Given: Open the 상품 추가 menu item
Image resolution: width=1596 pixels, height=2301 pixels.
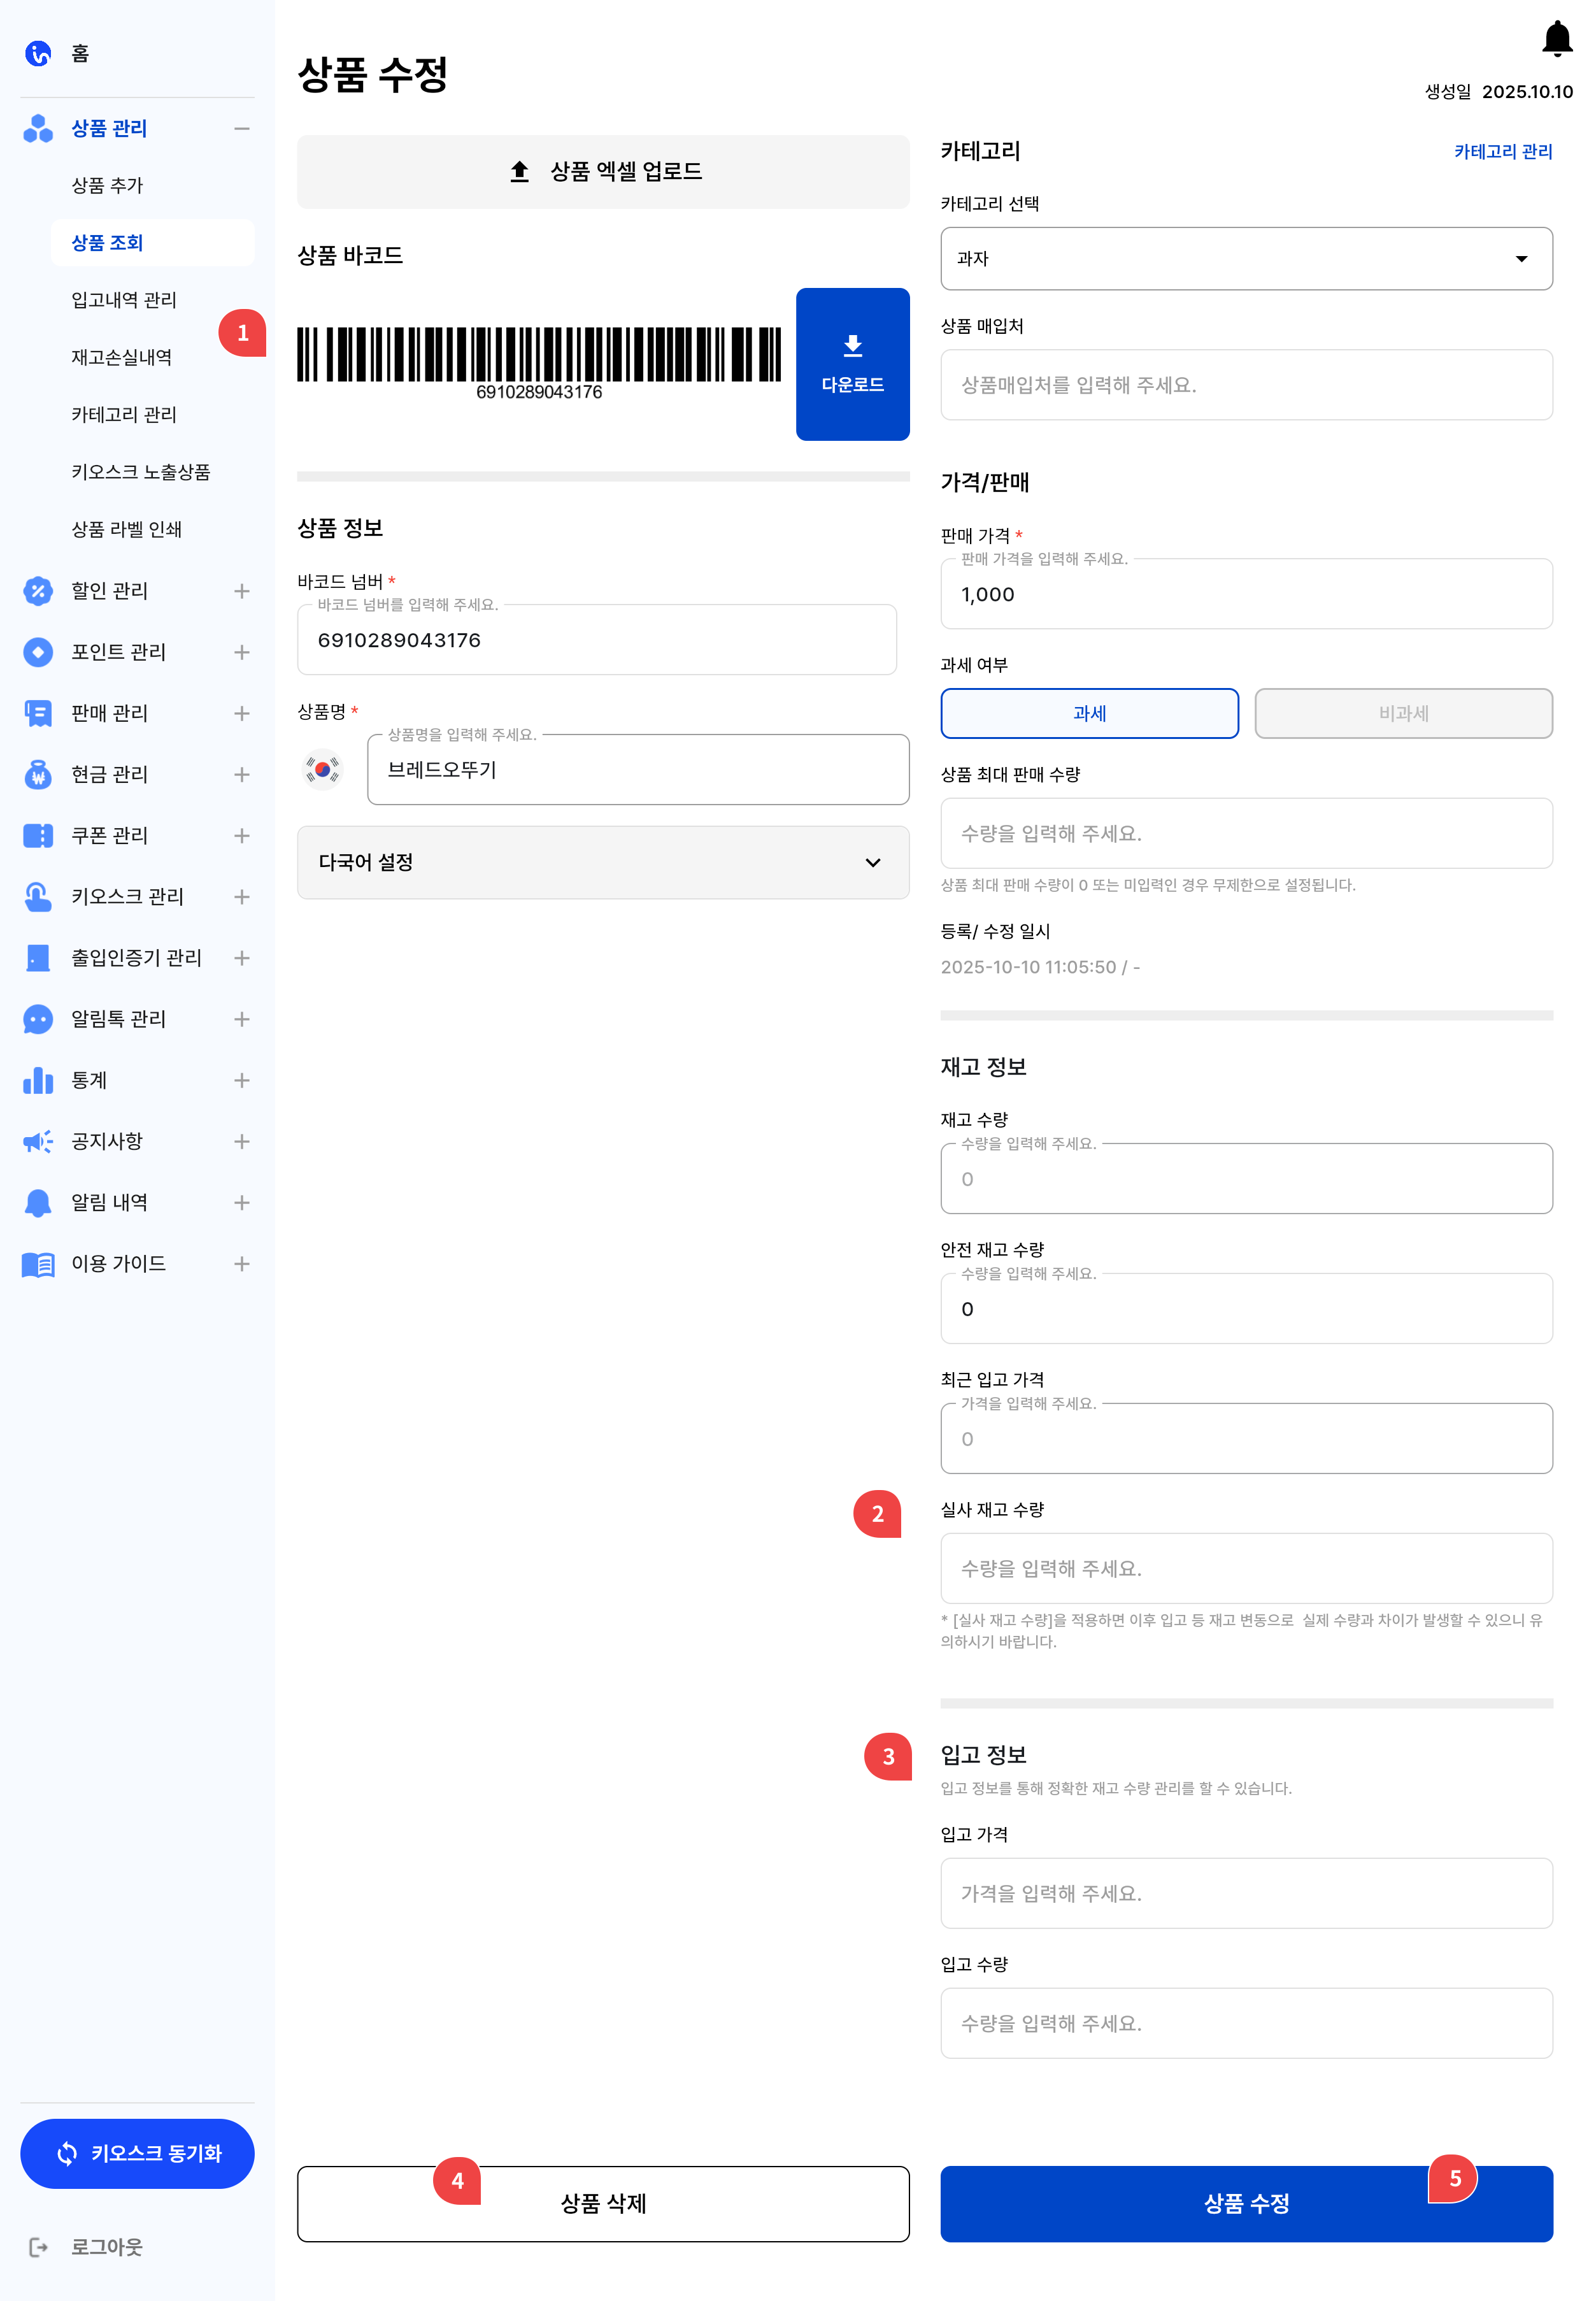Looking at the screenshot, I should (107, 185).
